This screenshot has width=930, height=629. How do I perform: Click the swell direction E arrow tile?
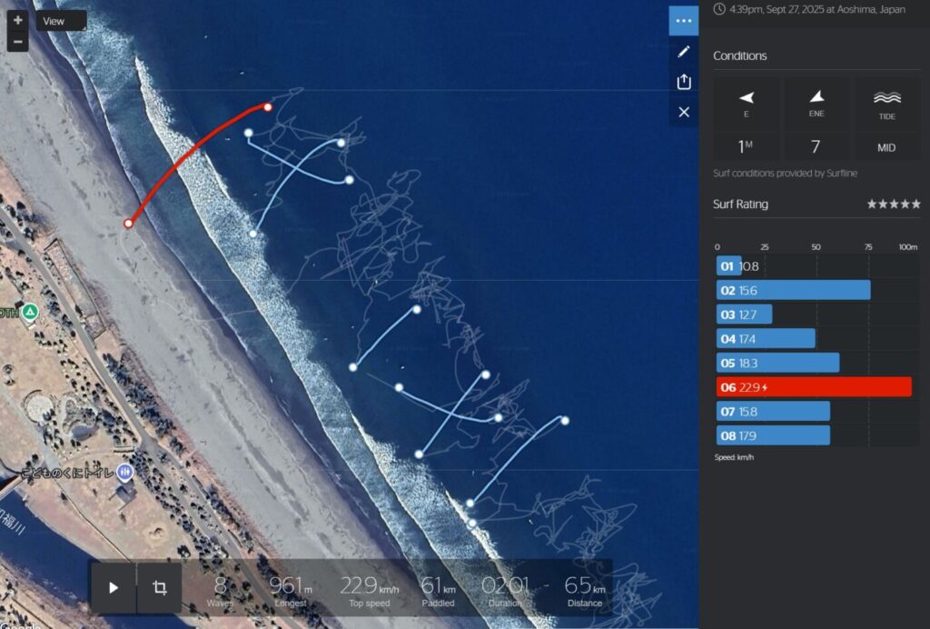(x=747, y=103)
